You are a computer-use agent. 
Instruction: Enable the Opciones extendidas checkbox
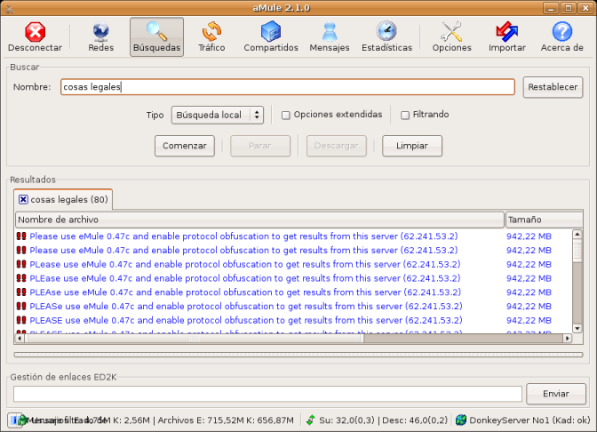pyautogui.click(x=286, y=115)
